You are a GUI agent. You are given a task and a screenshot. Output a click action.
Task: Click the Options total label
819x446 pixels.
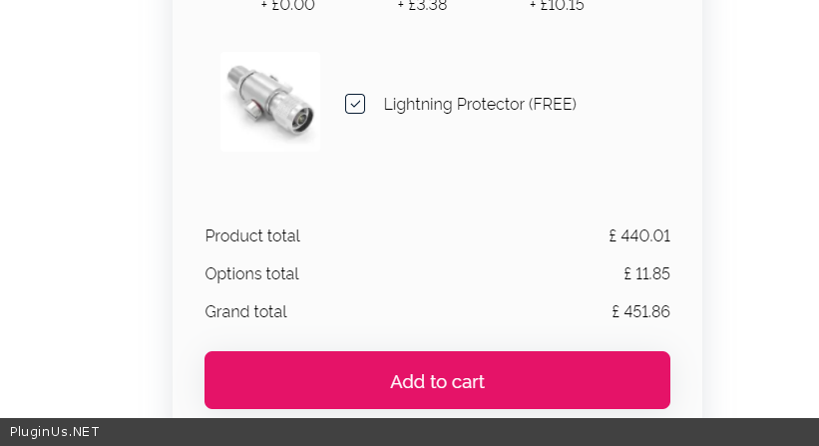251,274
